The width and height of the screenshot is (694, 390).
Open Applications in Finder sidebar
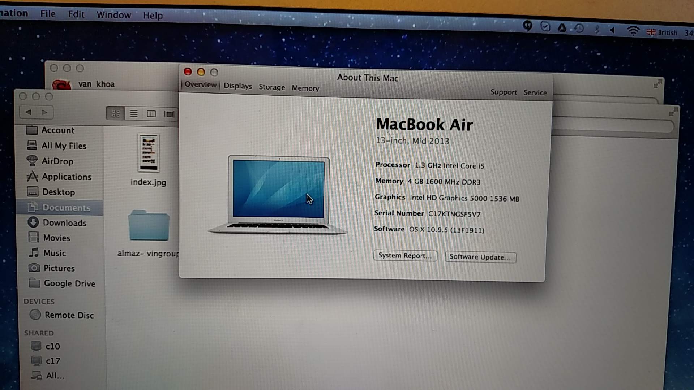pyautogui.click(x=59, y=177)
